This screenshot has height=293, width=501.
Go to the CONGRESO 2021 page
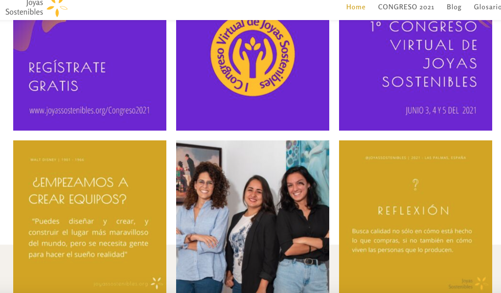406,7
